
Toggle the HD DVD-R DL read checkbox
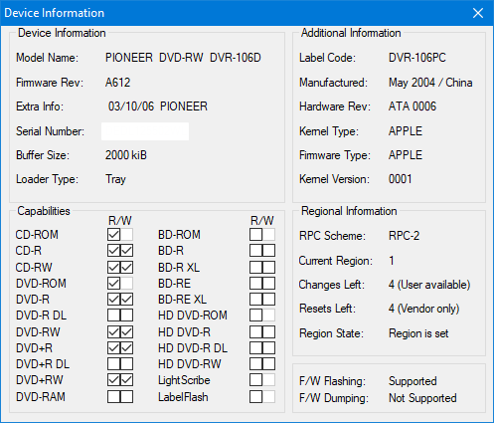255,348
